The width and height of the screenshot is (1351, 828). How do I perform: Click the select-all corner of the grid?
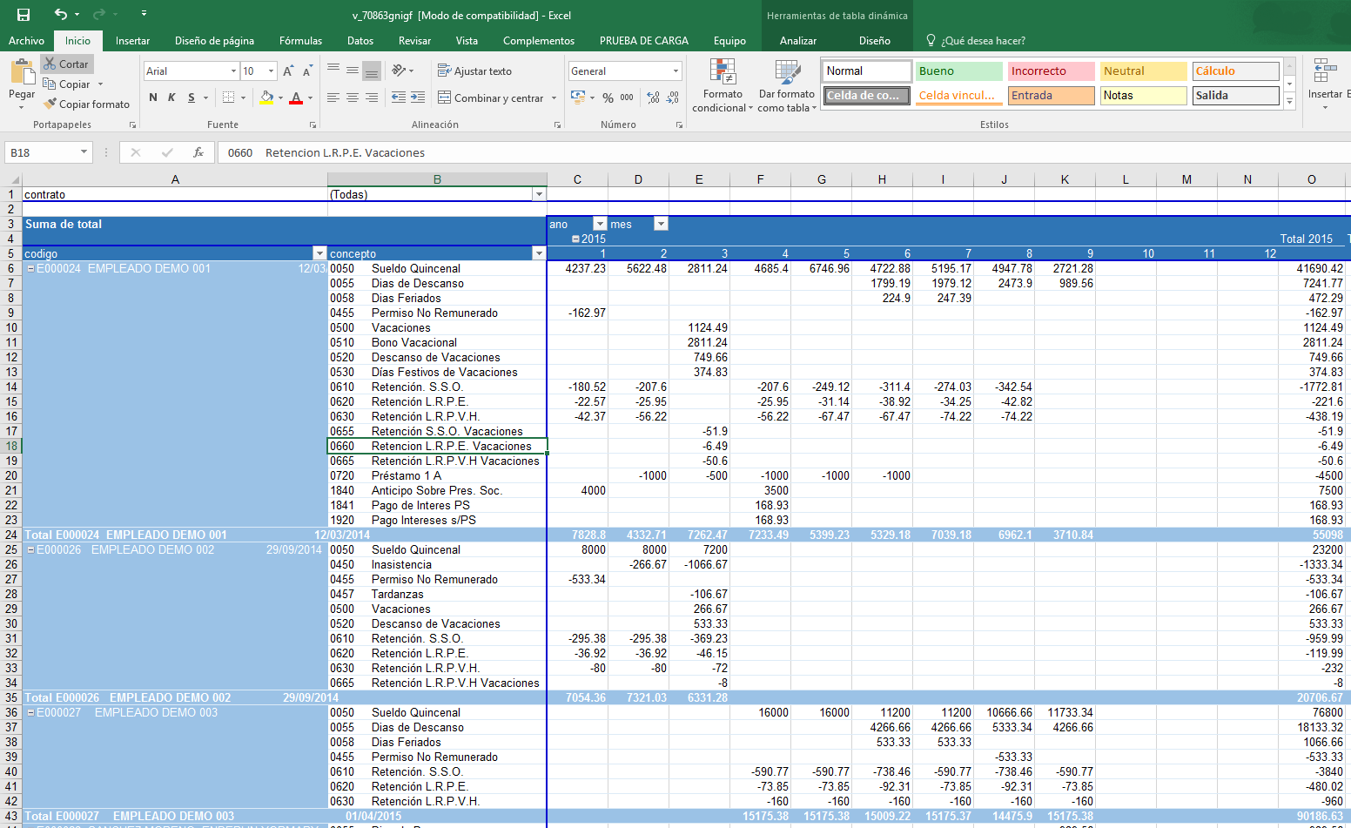coord(12,179)
